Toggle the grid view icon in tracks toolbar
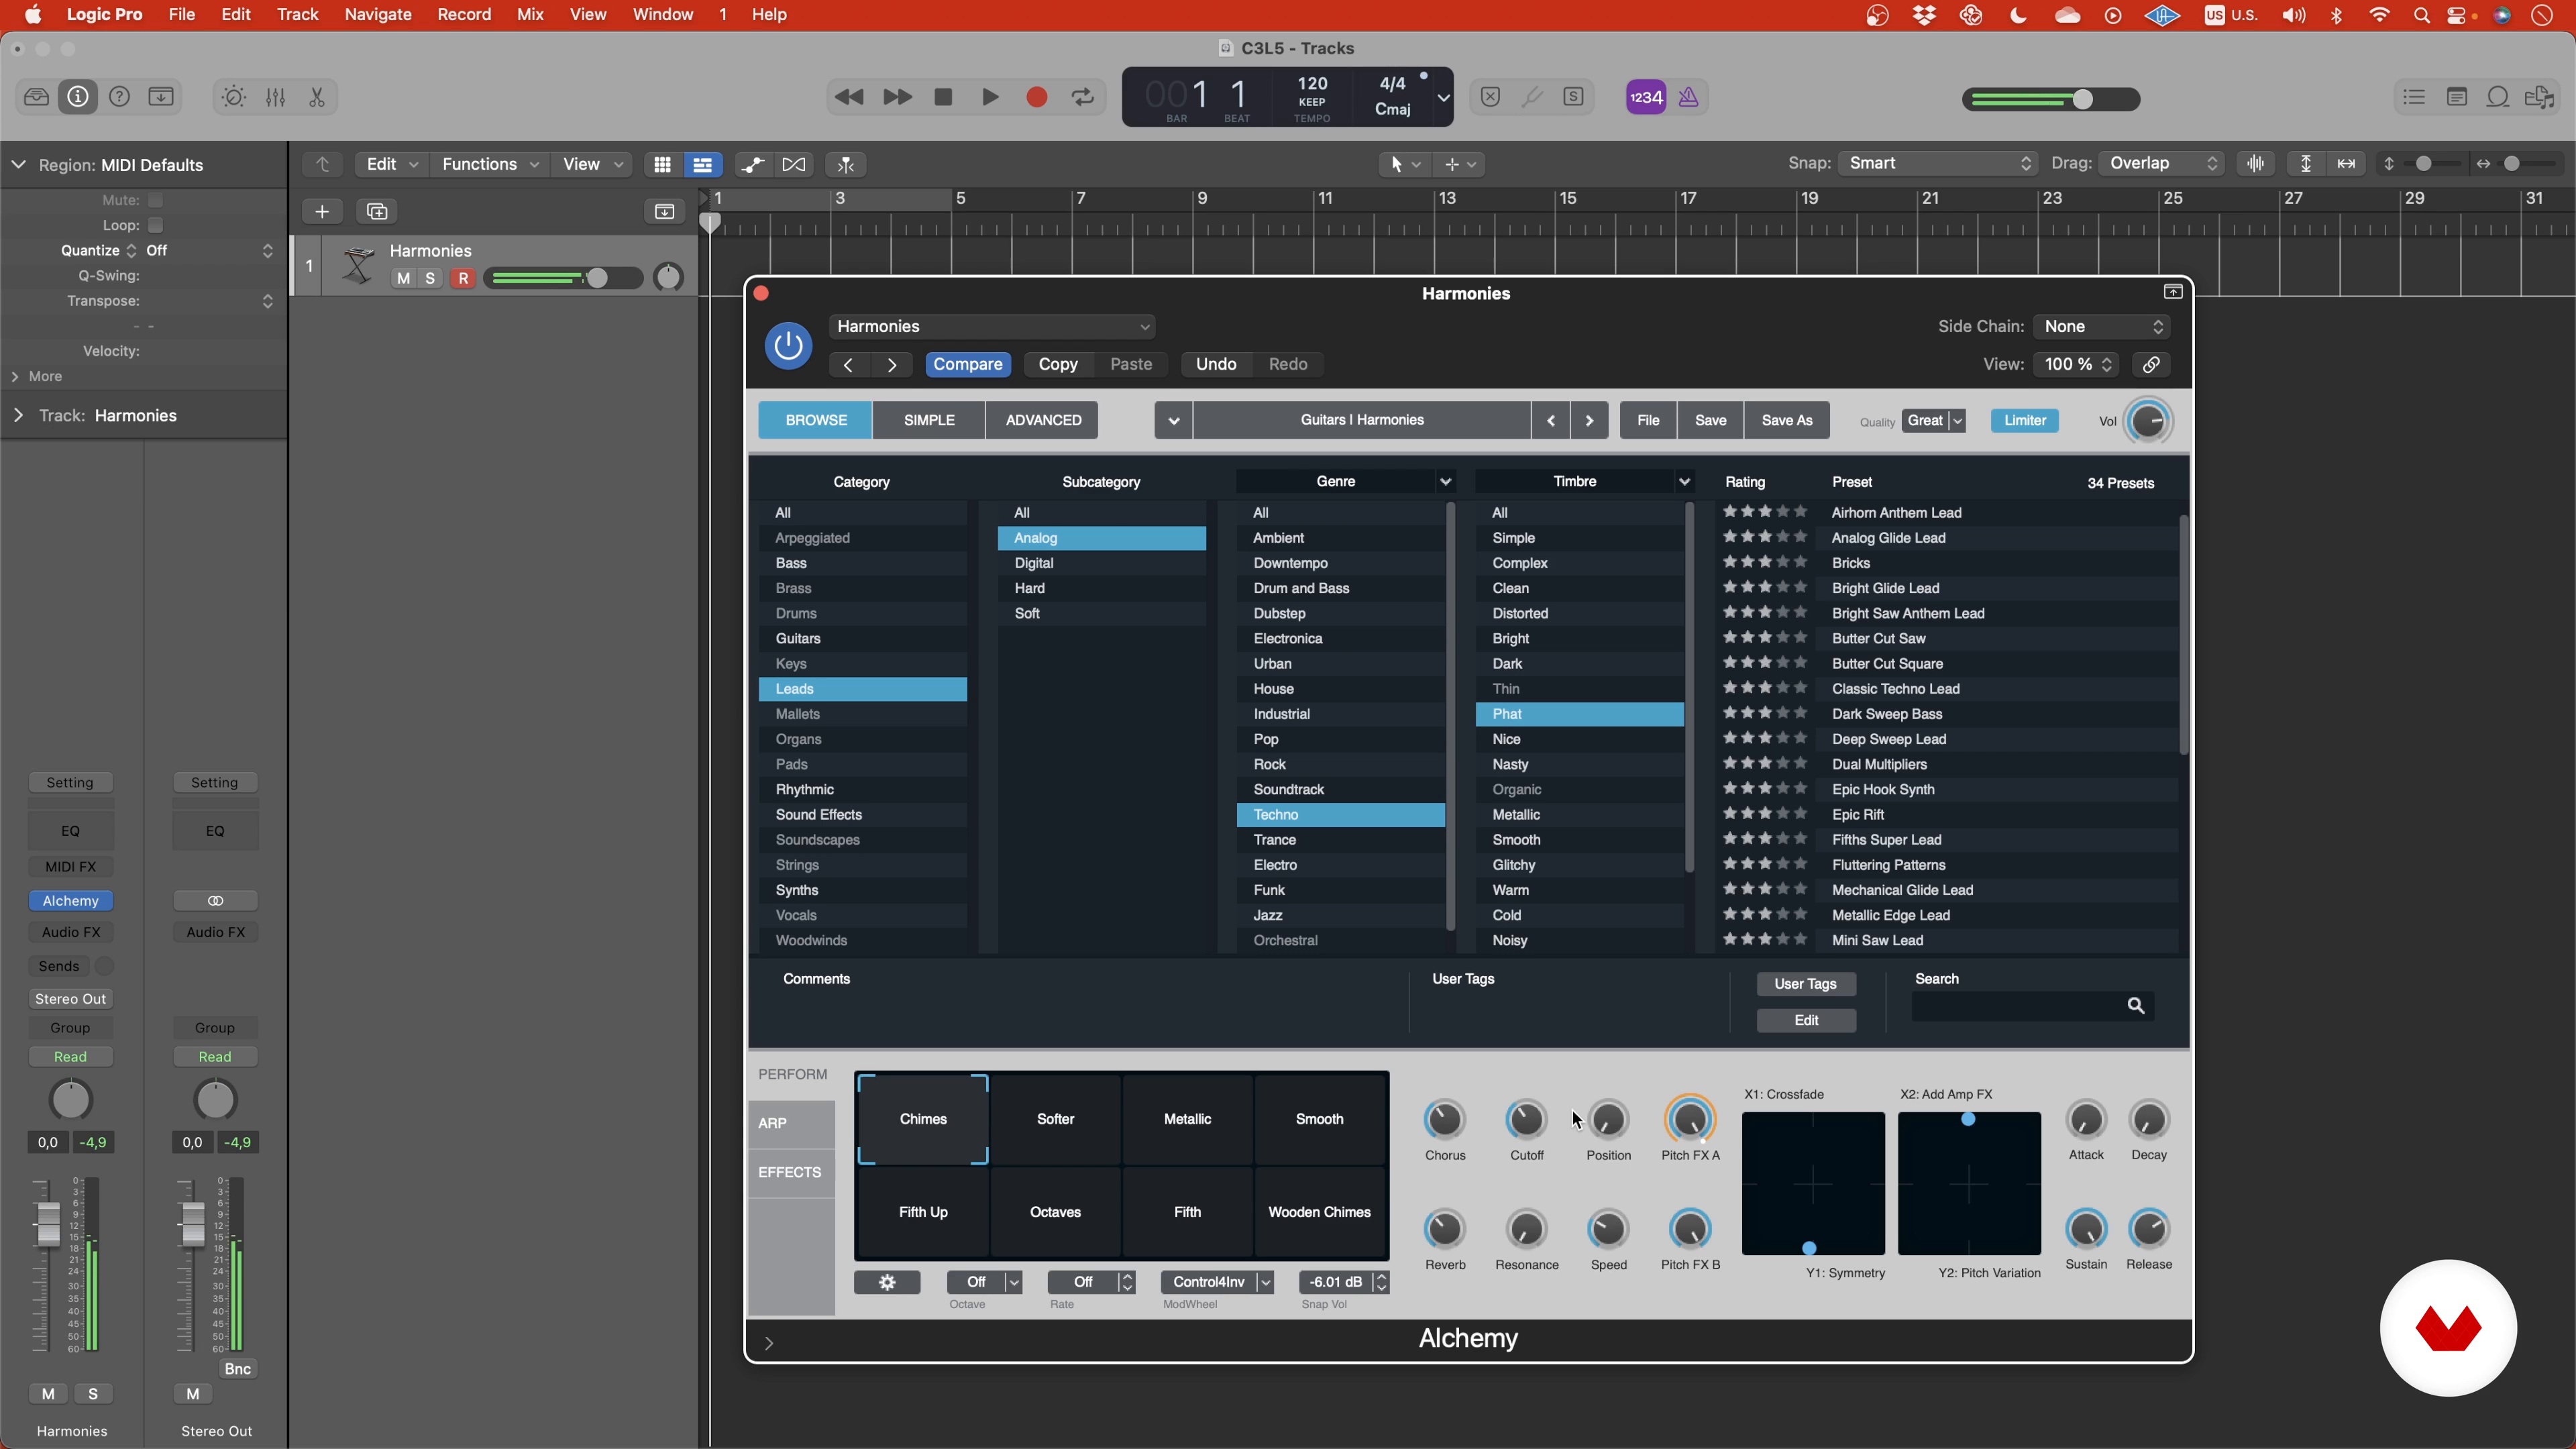Screen dimensions: 2576x1449 tap(662, 164)
